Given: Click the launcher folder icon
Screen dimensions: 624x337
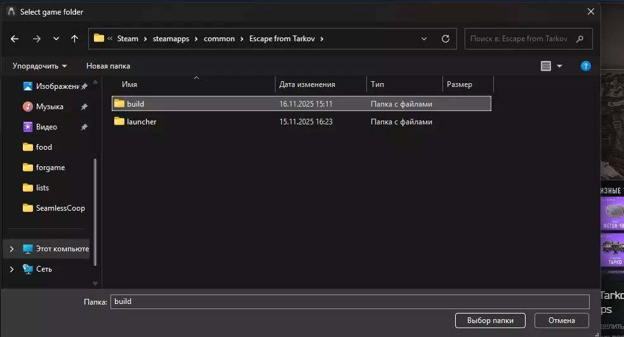Looking at the screenshot, I should [119, 121].
